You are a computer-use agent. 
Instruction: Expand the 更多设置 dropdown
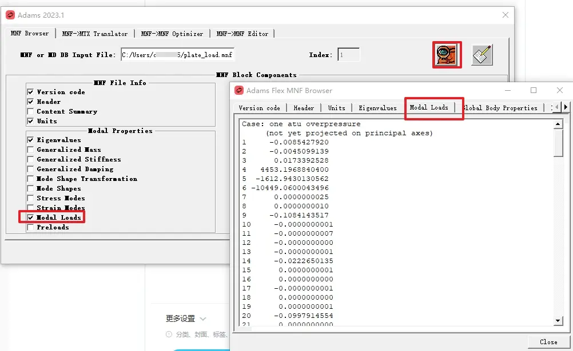click(186, 318)
